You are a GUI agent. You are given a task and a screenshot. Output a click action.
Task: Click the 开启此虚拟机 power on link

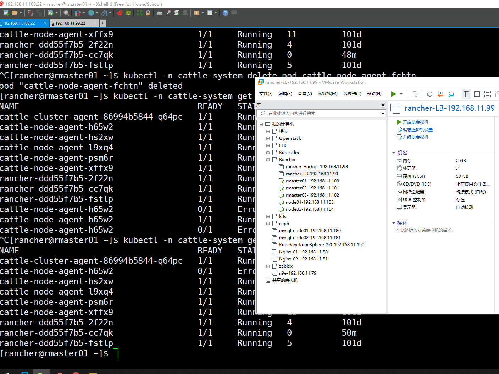(415, 122)
